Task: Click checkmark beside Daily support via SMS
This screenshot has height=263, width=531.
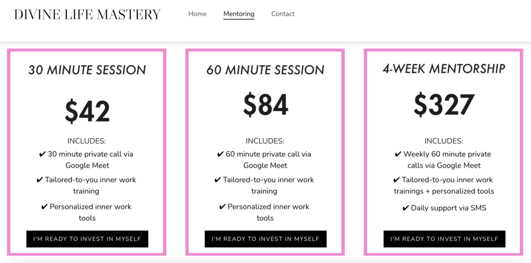Action: click(x=406, y=208)
